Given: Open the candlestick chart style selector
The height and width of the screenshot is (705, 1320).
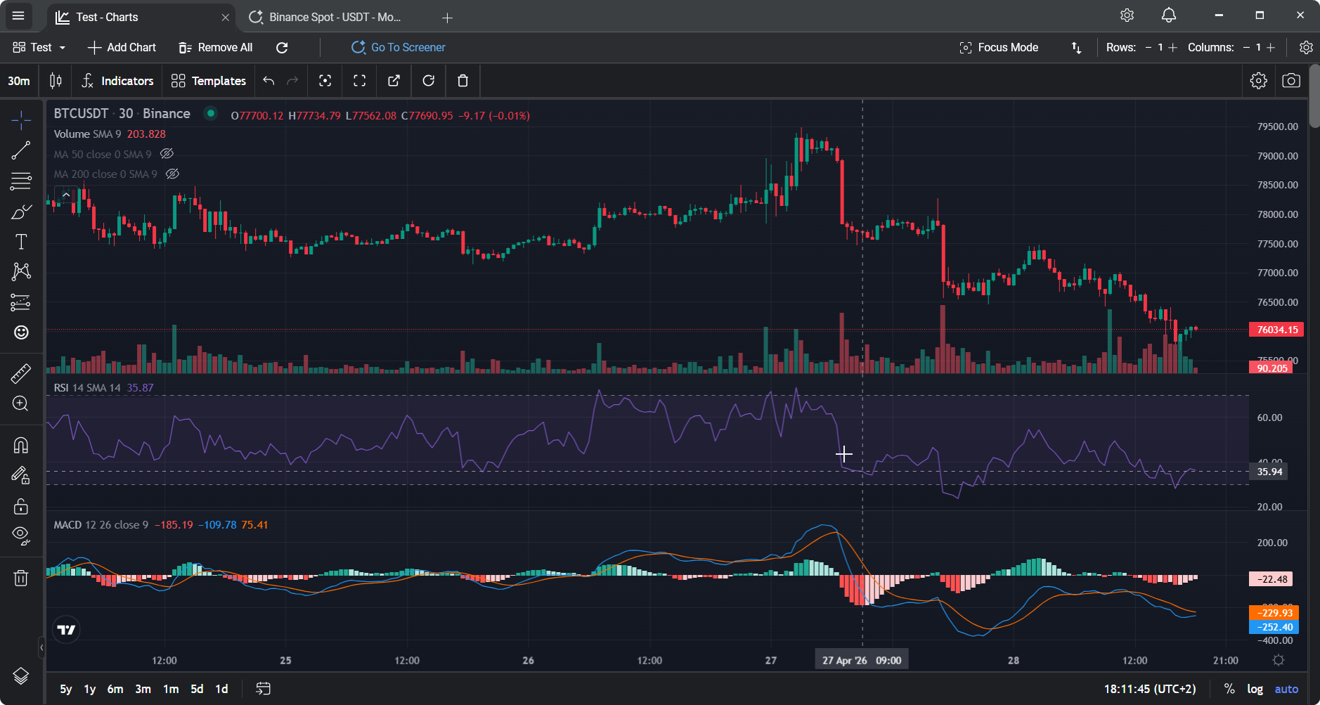Looking at the screenshot, I should [x=56, y=81].
